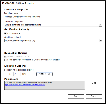Click the disabled maximize window icon
Image resolution: width=106 pixels, height=104 pixels.
point(94,3)
